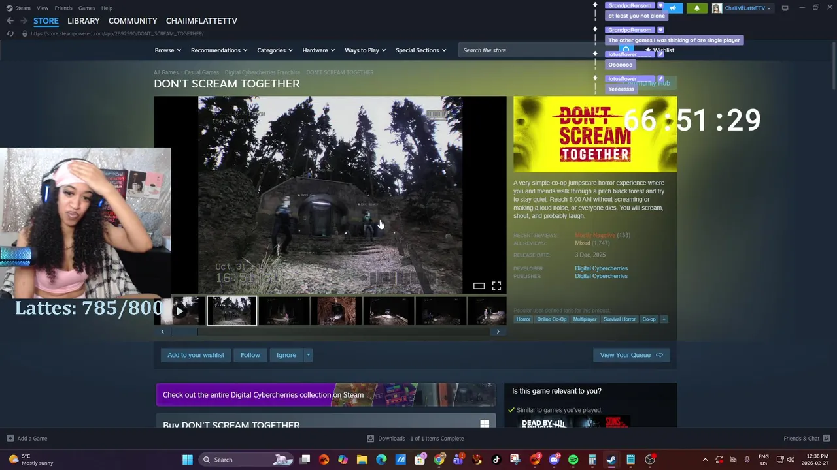Open the Digital Cybercherries developer link

point(601,268)
